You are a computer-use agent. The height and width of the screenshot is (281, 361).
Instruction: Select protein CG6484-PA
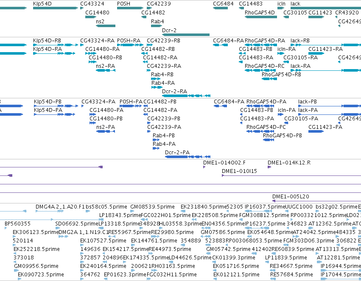point(229,102)
